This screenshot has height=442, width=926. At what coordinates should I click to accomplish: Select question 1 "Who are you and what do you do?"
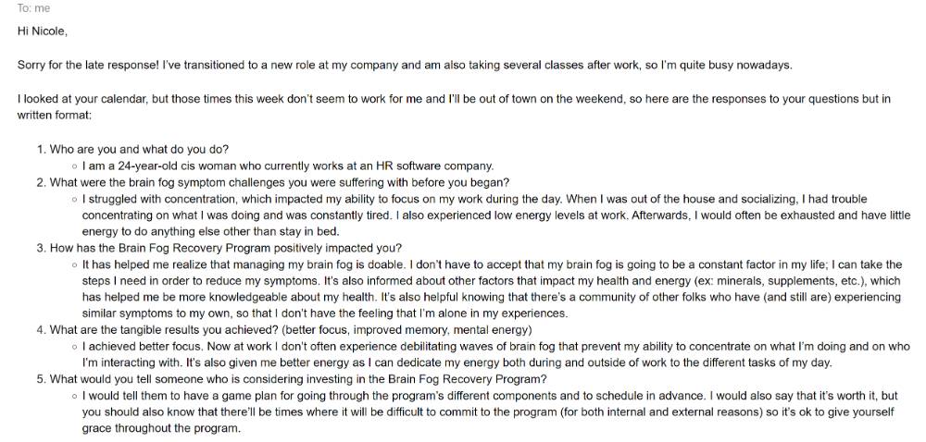click(139, 150)
